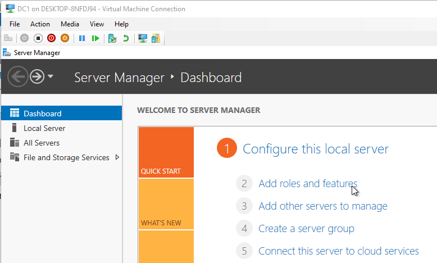Click the orange Save state icon
This screenshot has width=437, height=263.
tap(65, 38)
